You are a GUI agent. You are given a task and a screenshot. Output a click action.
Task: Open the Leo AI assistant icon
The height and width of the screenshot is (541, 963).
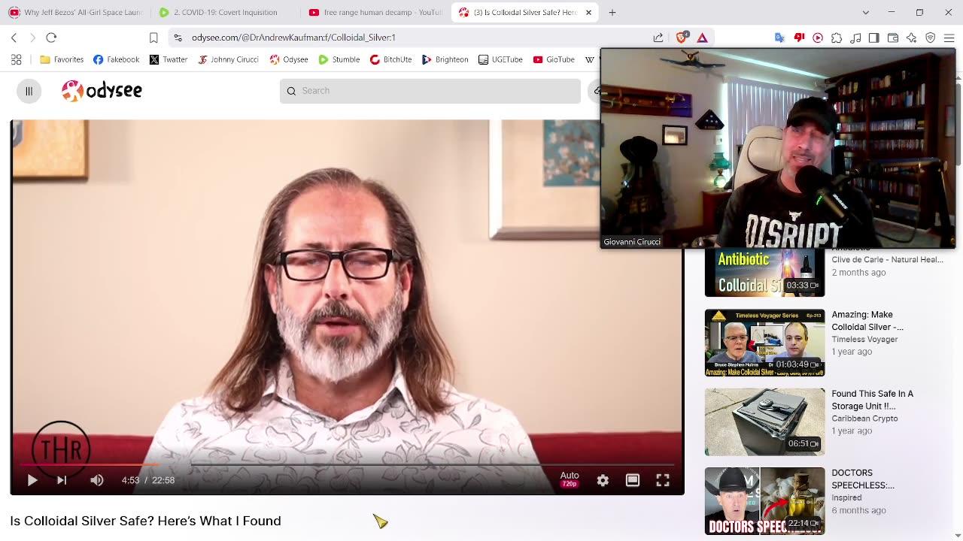912,38
